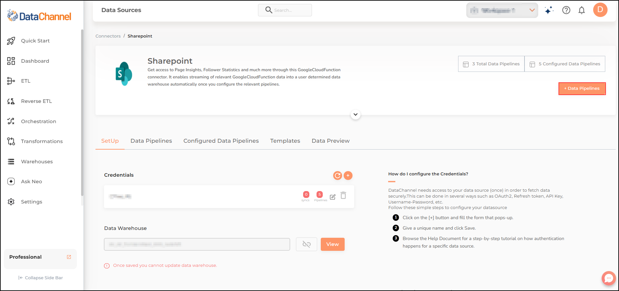
Task: Click the ETL pipeline icon
Action: pyautogui.click(x=11, y=81)
